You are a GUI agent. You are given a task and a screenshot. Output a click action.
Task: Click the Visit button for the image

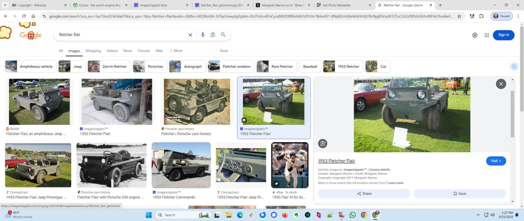[496, 161]
